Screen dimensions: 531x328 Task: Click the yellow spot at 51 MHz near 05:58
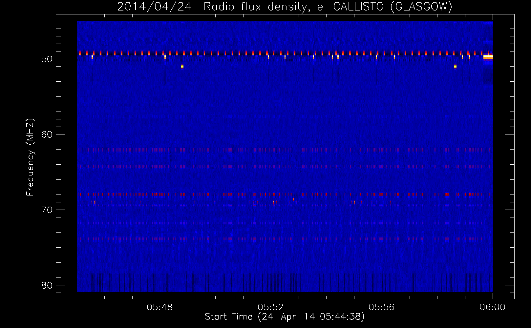(455, 66)
